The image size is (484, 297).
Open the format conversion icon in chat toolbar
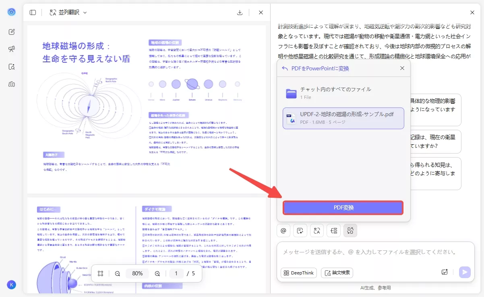(350, 230)
